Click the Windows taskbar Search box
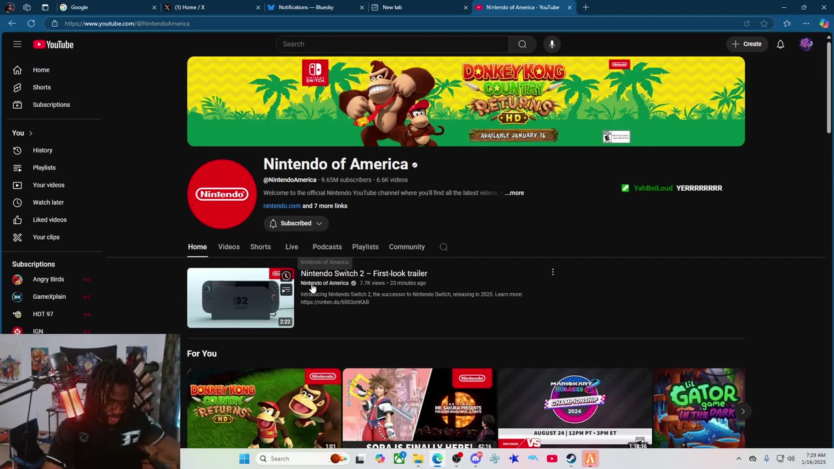The width and height of the screenshot is (834, 469). point(302,459)
